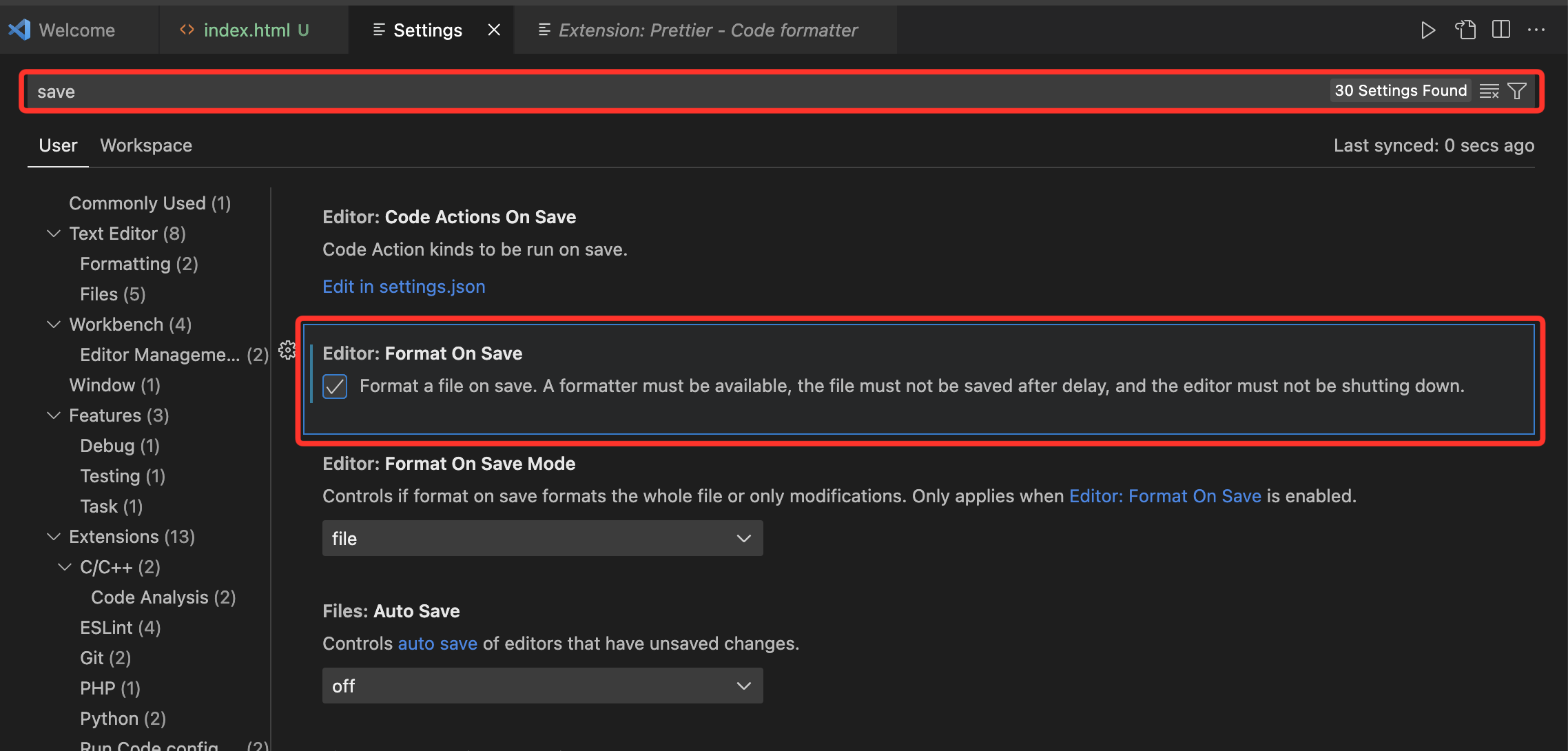Uncheck the Format On Save checkbox

click(x=334, y=387)
